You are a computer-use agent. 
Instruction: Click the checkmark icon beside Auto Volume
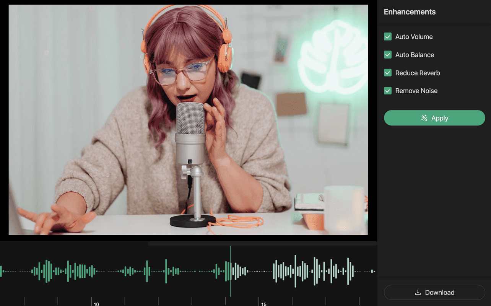(x=388, y=36)
